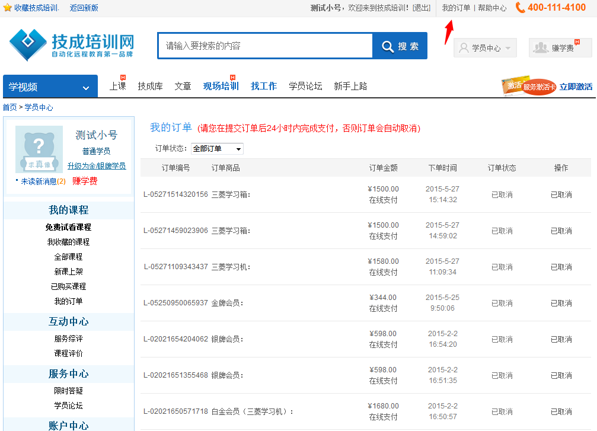Image resolution: width=597 pixels, height=431 pixels.
Task: Open the 技成库 navigation item
Action: point(150,86)
